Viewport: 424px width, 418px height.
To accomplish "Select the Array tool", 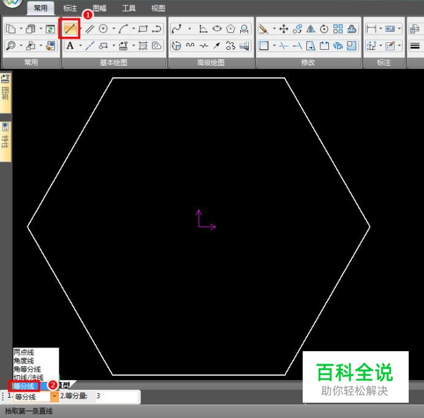I will [x=338, y=29].
